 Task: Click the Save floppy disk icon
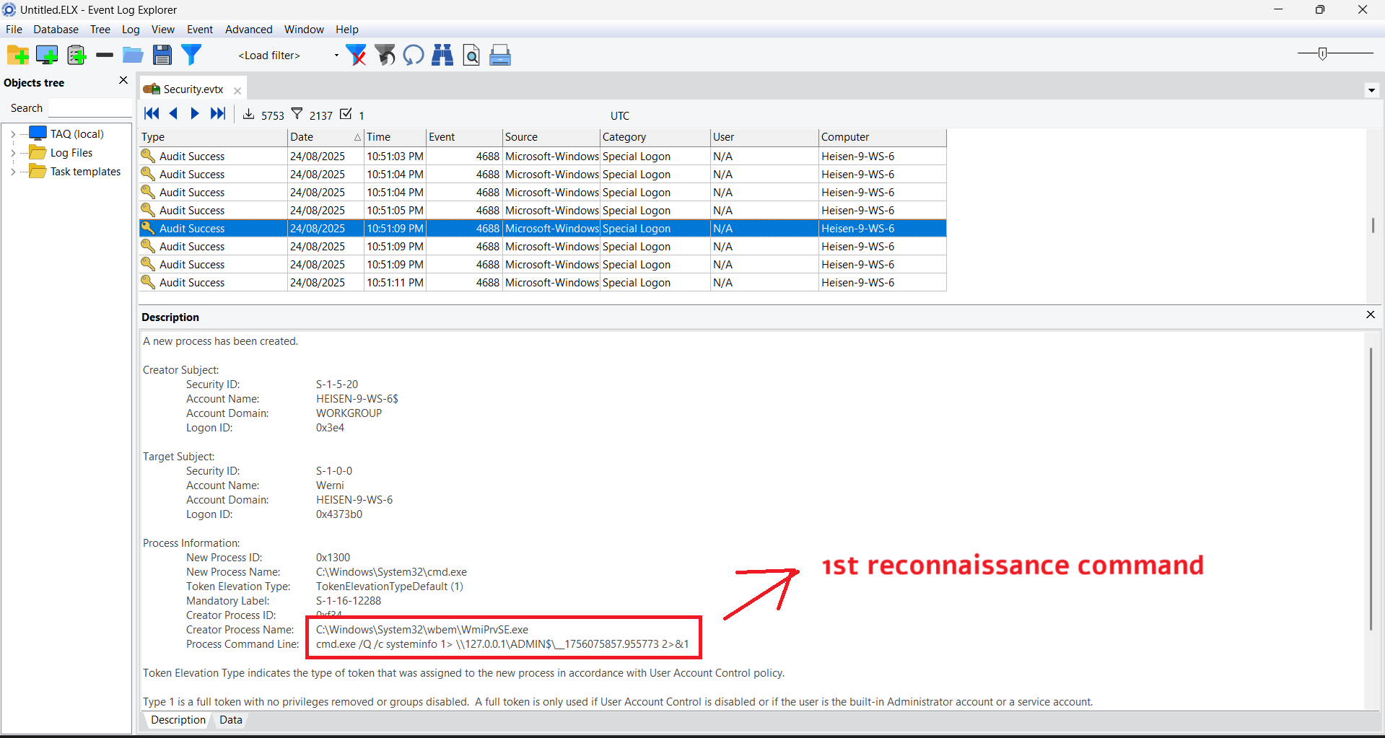pos(162,55)
